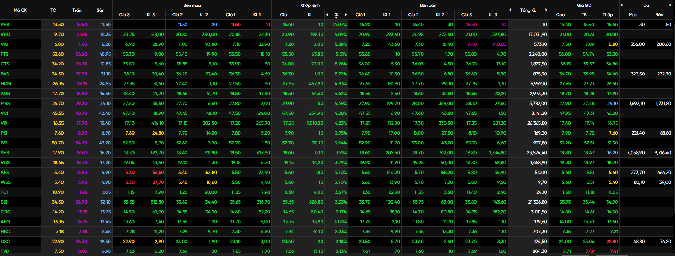Sort by Mã CK column header

[x=20, y=10]
